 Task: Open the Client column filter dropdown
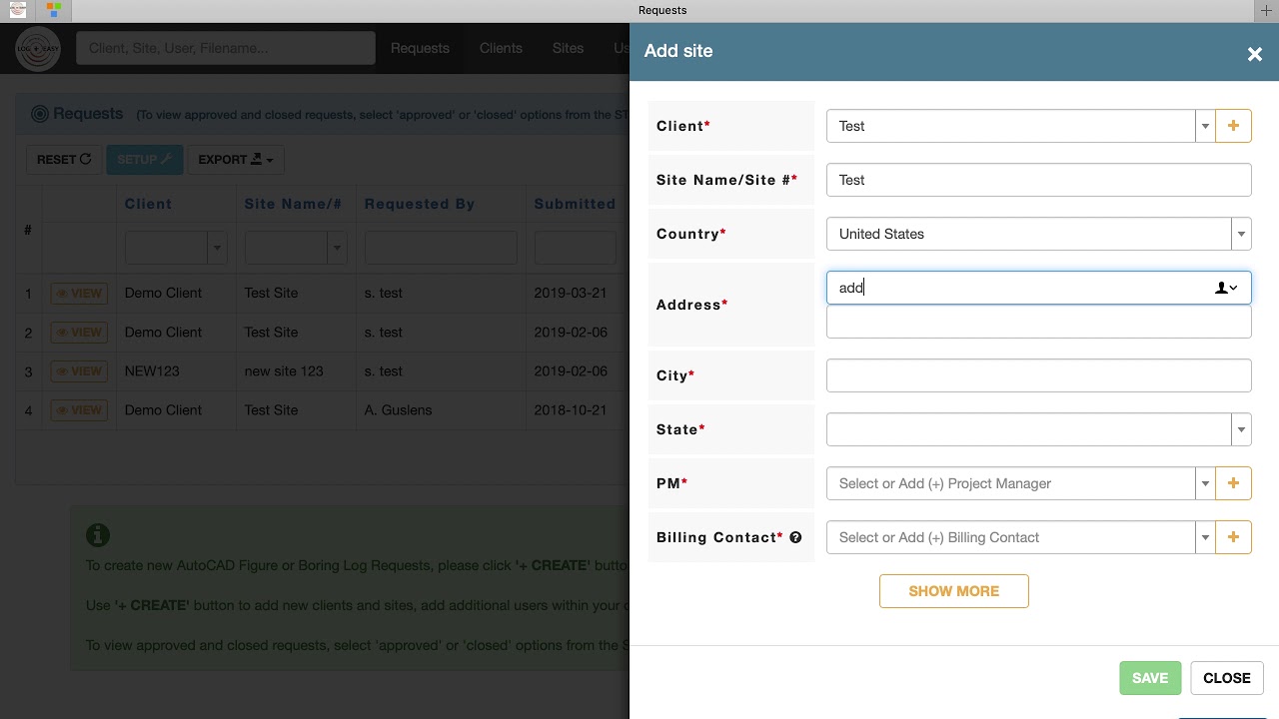coord(217,248)
